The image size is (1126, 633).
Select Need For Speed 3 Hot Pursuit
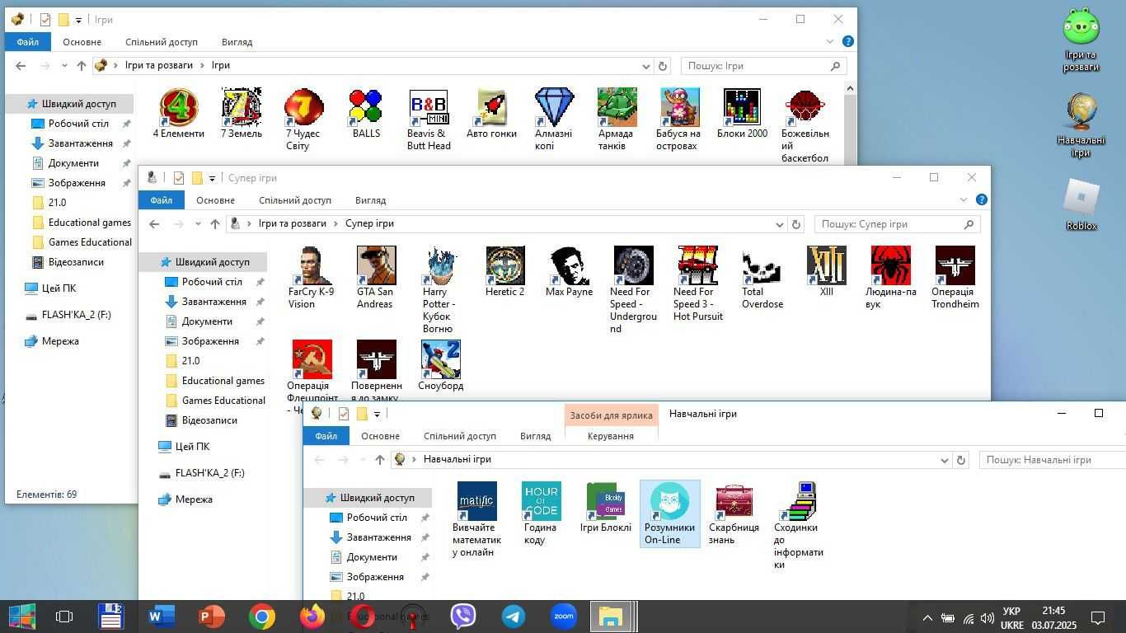(x=697, y=284)
